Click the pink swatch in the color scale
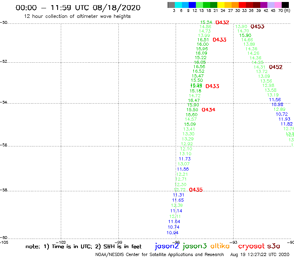The image size is (294, 258). 278,5
